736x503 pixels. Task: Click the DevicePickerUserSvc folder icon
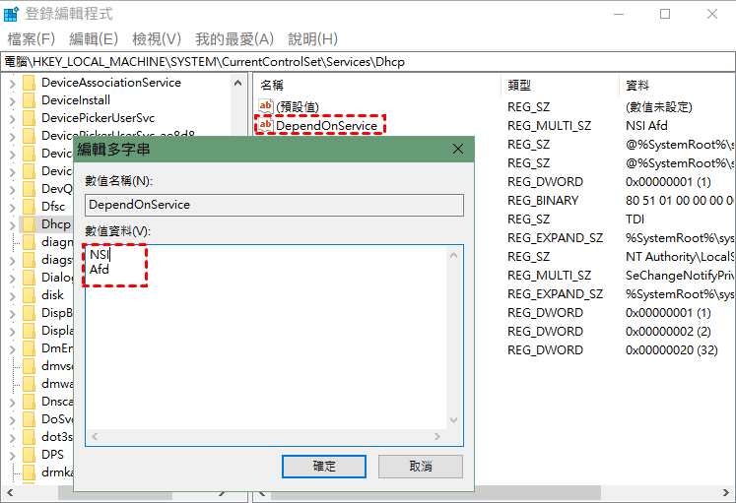30,118
